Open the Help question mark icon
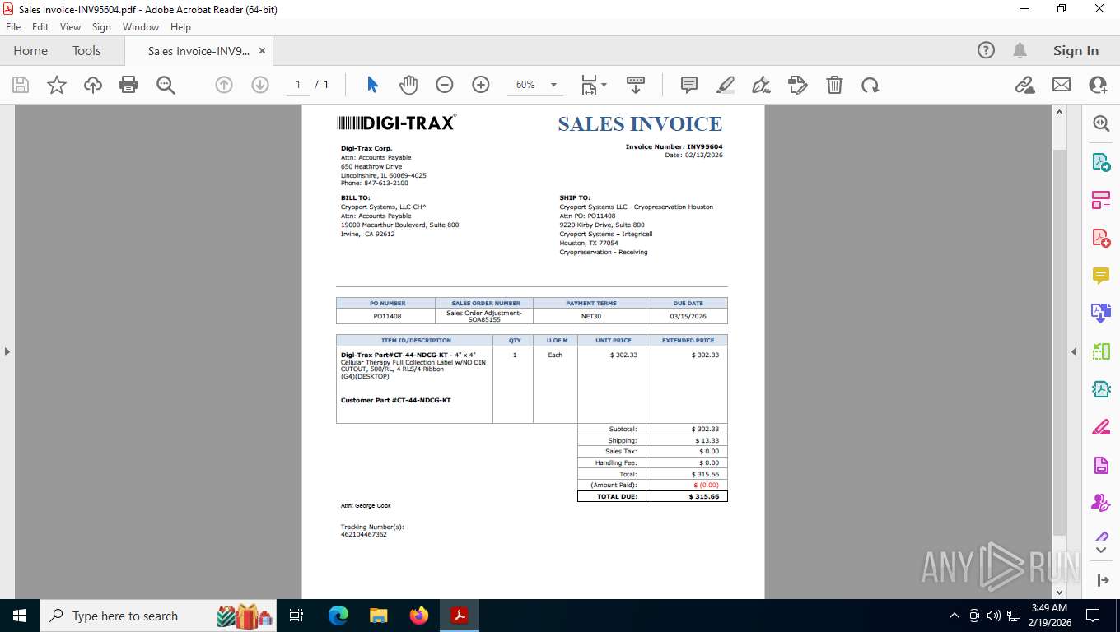Image resolution: width=1120 pixels, height=632 pixels. click(x=986, y=50)
